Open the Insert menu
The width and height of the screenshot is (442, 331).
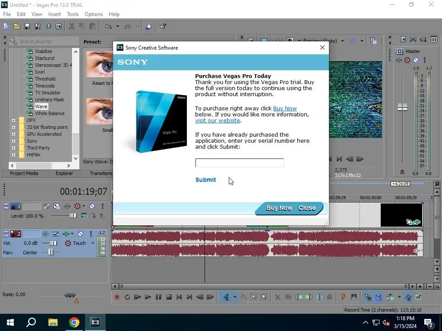point(54,14)
